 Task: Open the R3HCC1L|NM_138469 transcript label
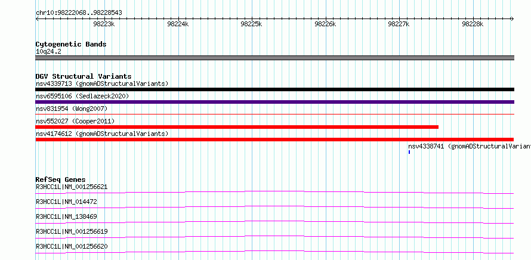(66, 216)
